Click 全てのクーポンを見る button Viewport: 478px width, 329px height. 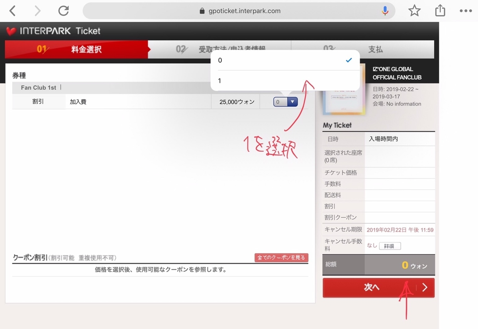click(282, 258)
